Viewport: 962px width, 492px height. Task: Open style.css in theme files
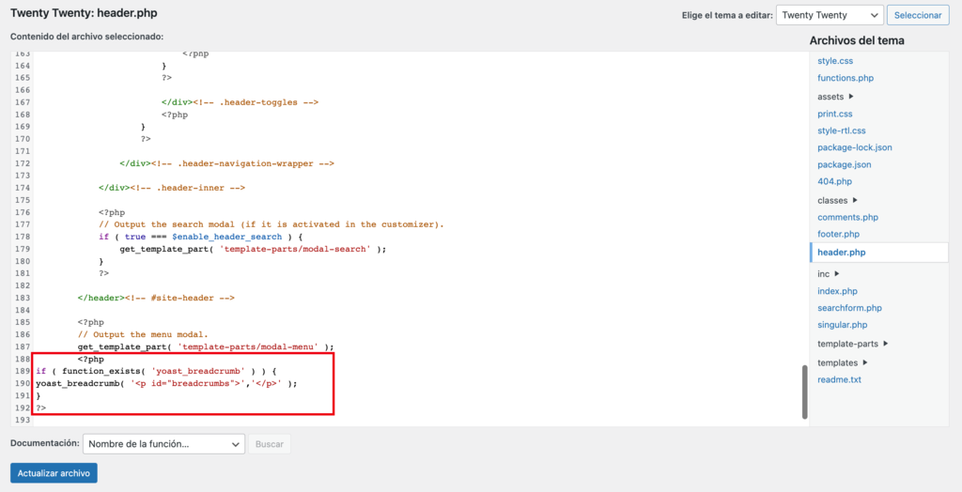point(834,61)
